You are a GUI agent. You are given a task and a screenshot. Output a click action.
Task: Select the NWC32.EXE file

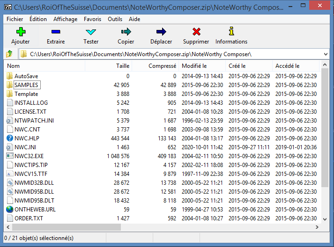29,156
